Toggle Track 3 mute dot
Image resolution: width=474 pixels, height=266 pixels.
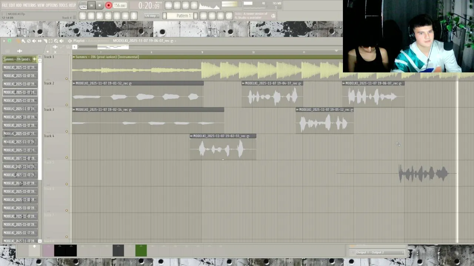(67, 131)
